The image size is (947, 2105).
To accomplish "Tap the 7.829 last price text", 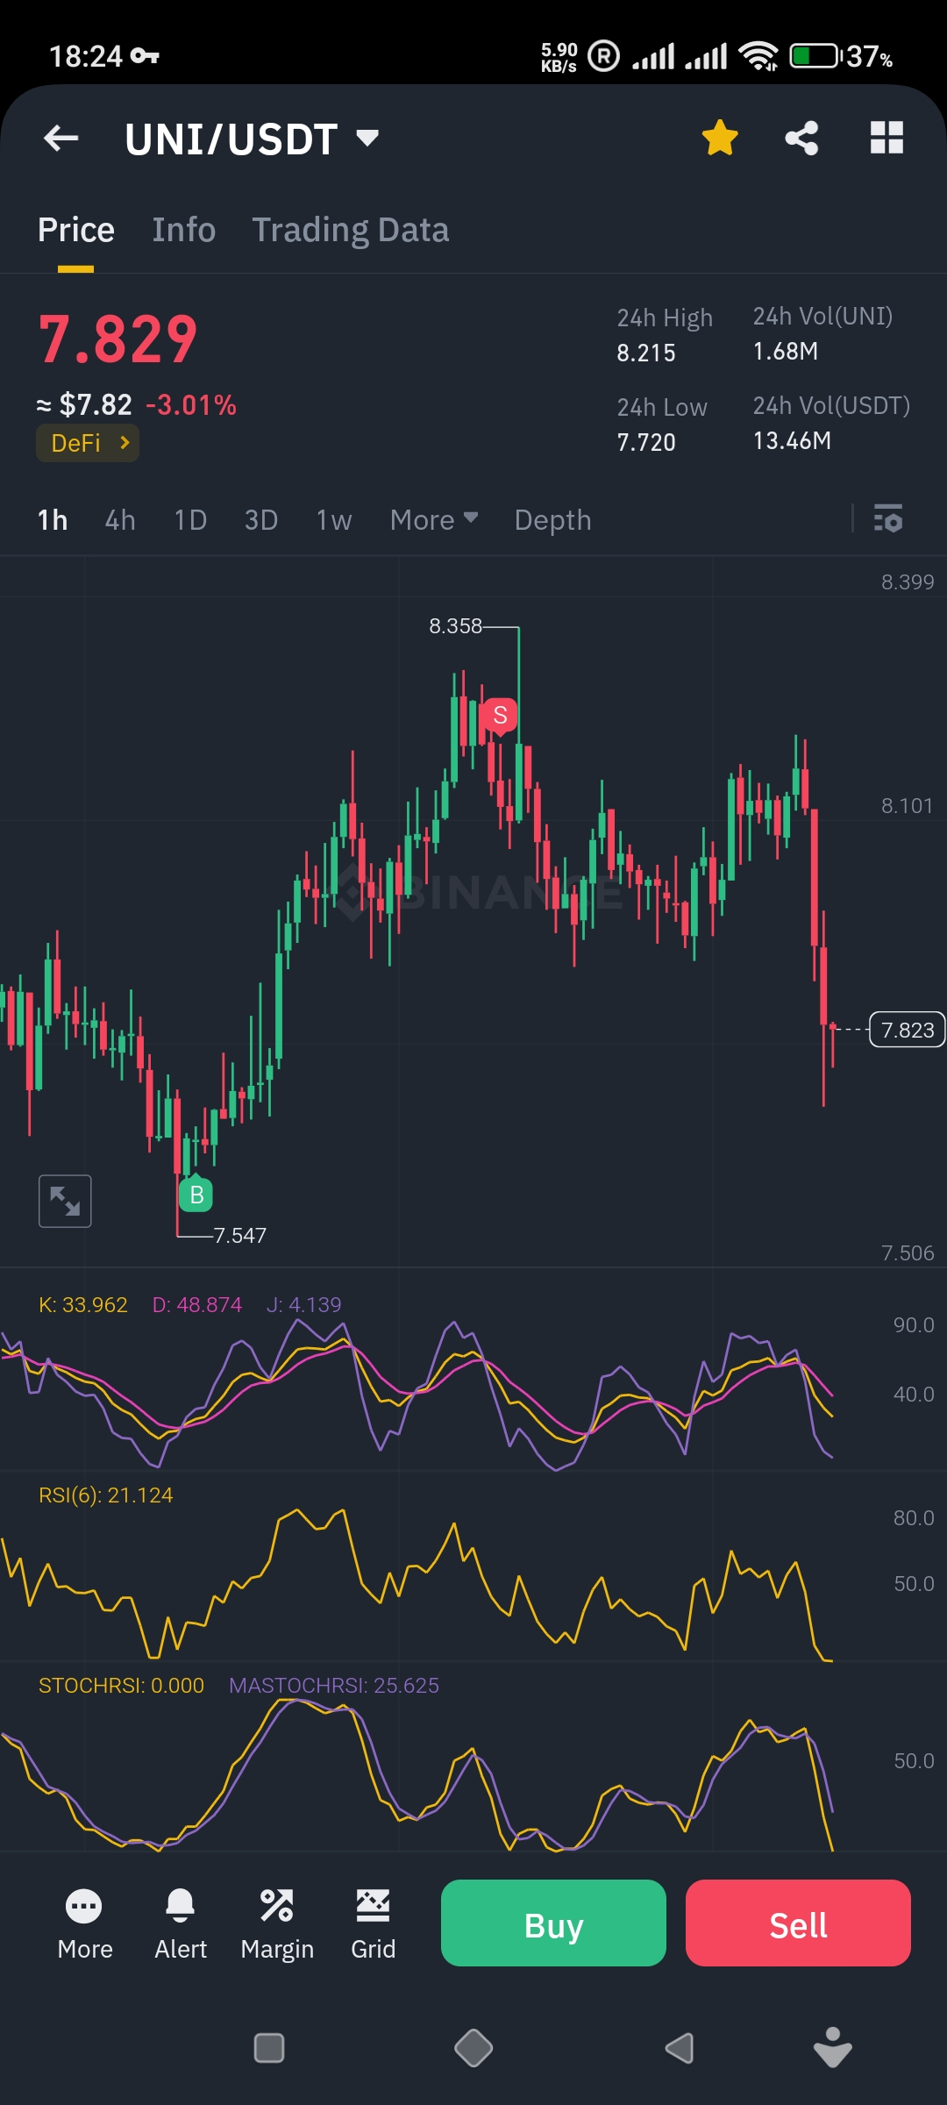I will [x=118, y=339].
